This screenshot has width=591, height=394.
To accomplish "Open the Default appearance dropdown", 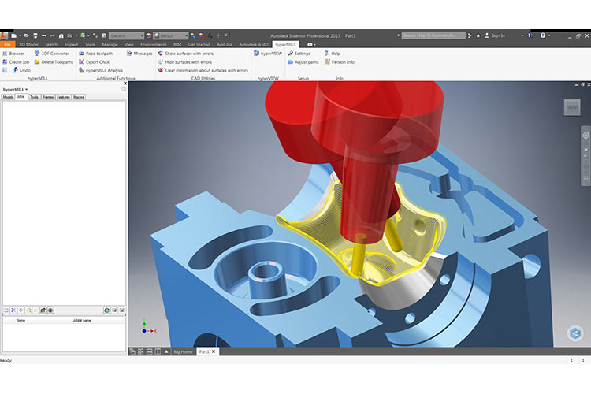I will pos(171,35).
